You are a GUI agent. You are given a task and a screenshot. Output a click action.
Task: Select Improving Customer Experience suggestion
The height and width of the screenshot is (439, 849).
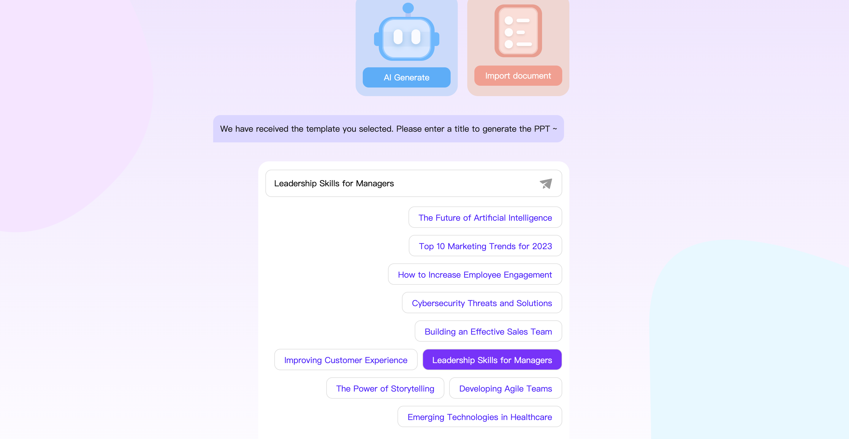pos(346,360)
